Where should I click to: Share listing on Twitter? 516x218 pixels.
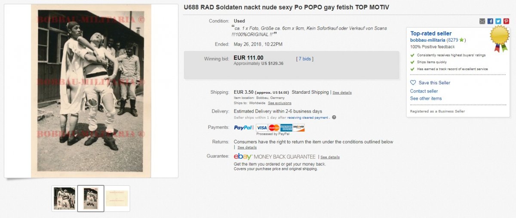tap(498, 21)
